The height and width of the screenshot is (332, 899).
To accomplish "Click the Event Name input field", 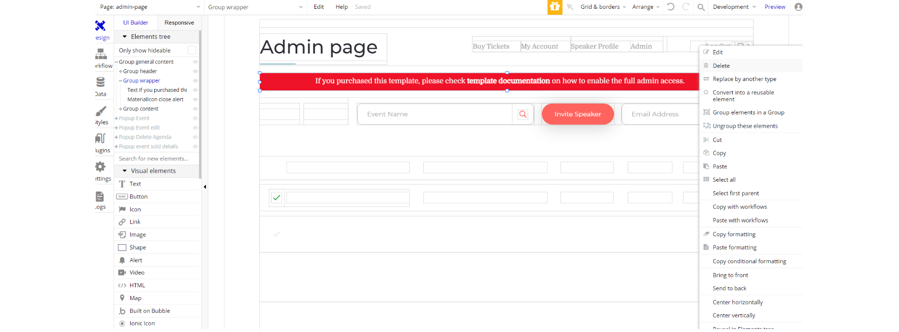I will pos(435,114).
